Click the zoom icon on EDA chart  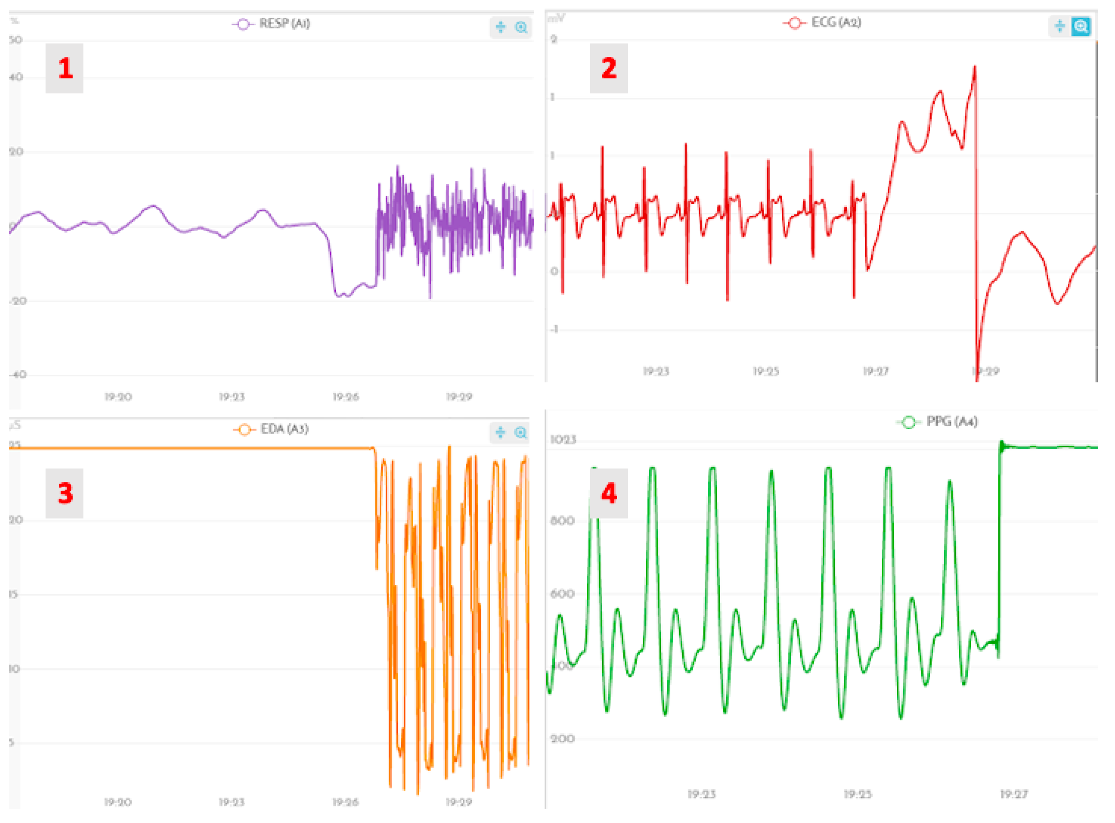(x=521, y=433)
